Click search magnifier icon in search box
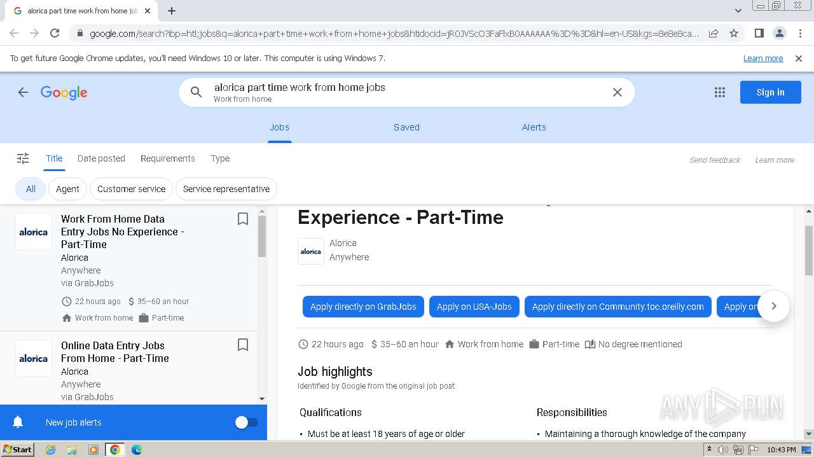Image resolution: width=814 pixels, height=458 pixels. 196,92
